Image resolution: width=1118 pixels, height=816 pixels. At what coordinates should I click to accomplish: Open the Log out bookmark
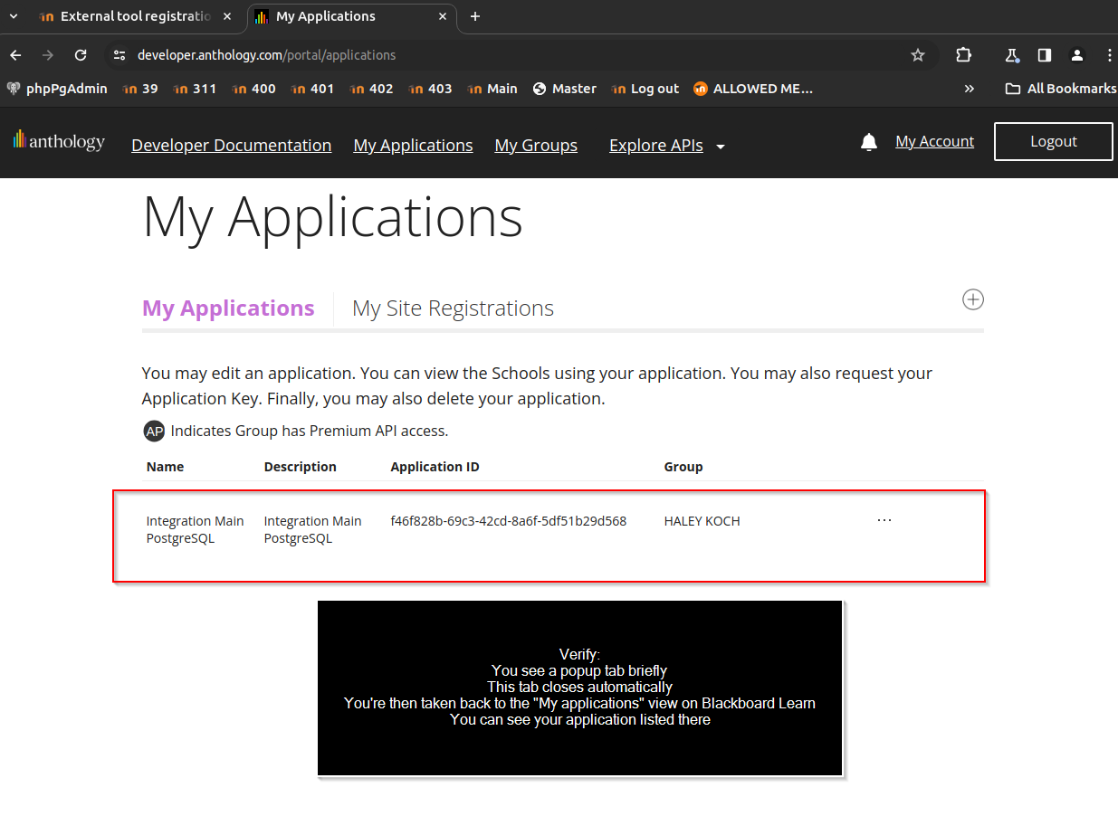[x=645, y=89]
